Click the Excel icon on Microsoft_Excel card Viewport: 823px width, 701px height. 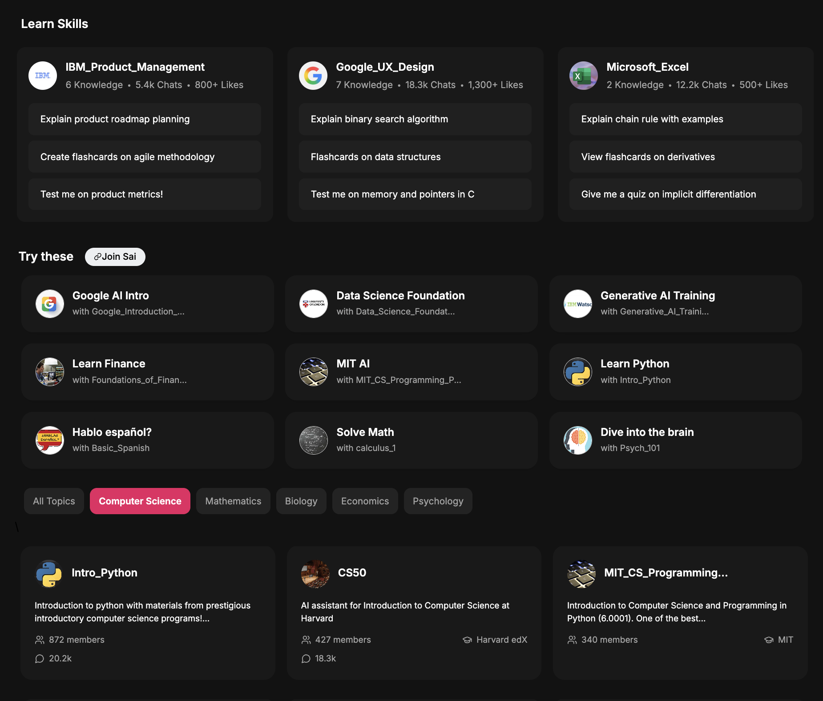(583, 76)
